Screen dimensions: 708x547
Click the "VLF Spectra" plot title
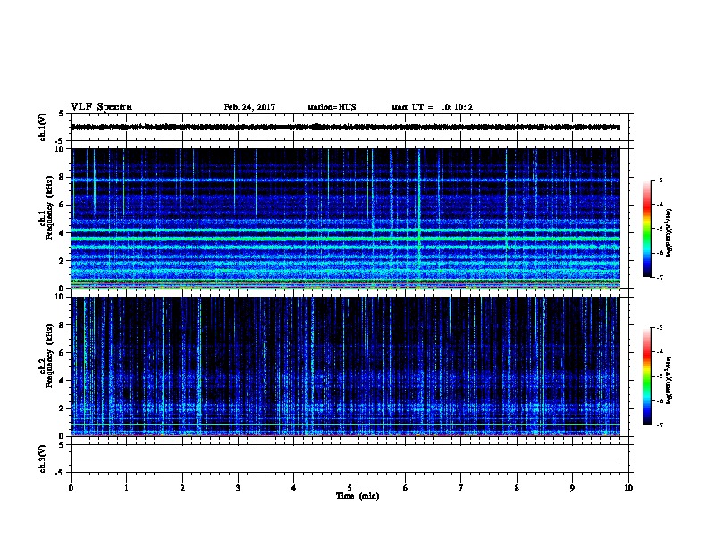tap(101, 106)
